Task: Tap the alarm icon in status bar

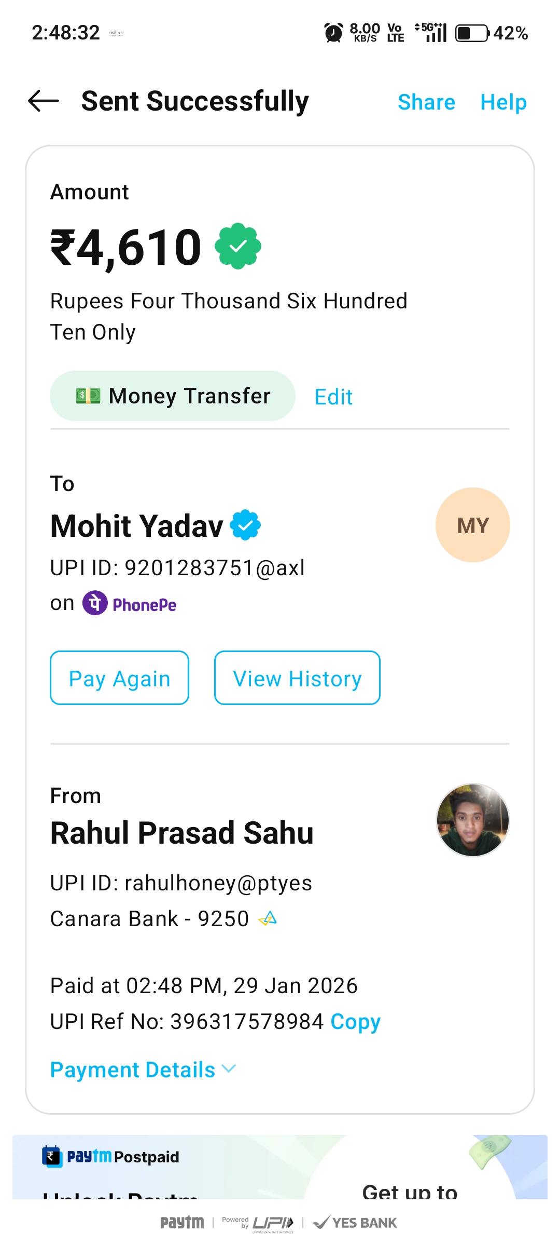Action: pos(333,33)
